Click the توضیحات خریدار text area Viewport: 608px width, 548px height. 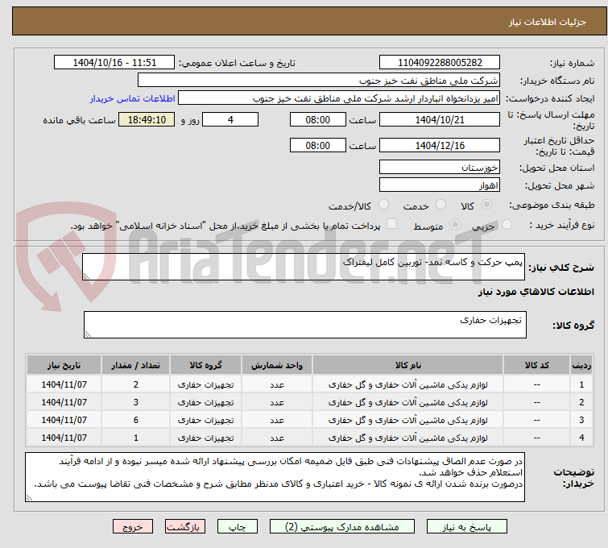point(275,477)
